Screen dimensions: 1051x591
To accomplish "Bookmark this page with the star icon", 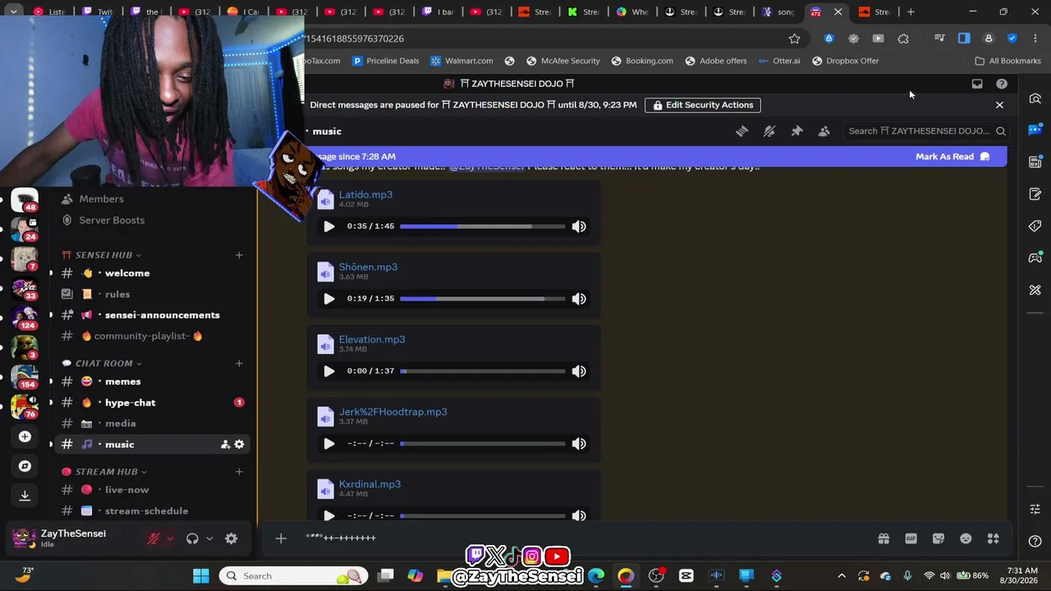I will 794,39.
